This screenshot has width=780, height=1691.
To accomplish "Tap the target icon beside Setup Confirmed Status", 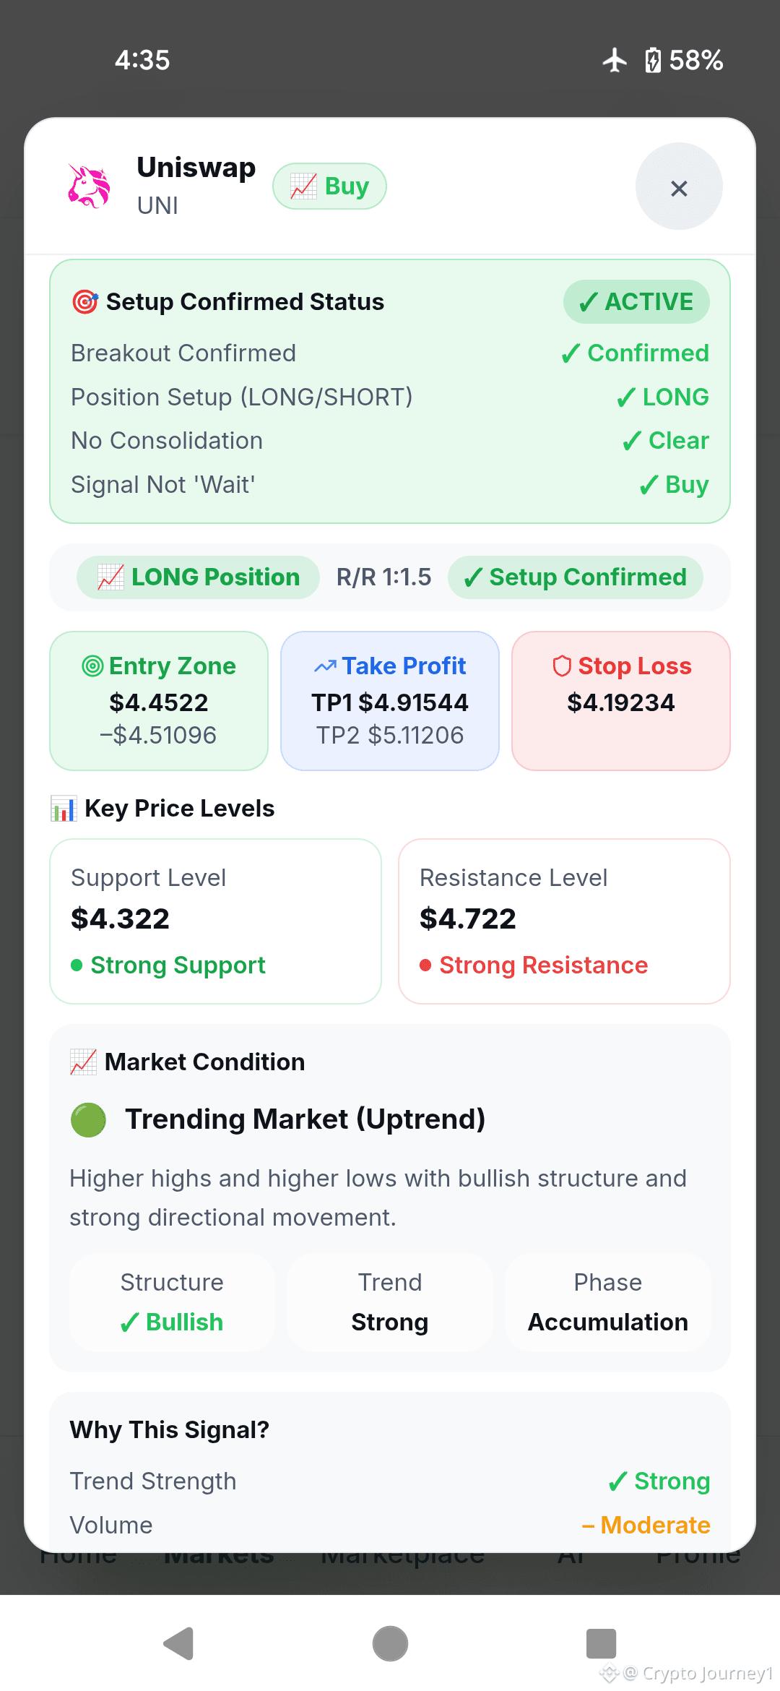I will [x=85, y=301].
